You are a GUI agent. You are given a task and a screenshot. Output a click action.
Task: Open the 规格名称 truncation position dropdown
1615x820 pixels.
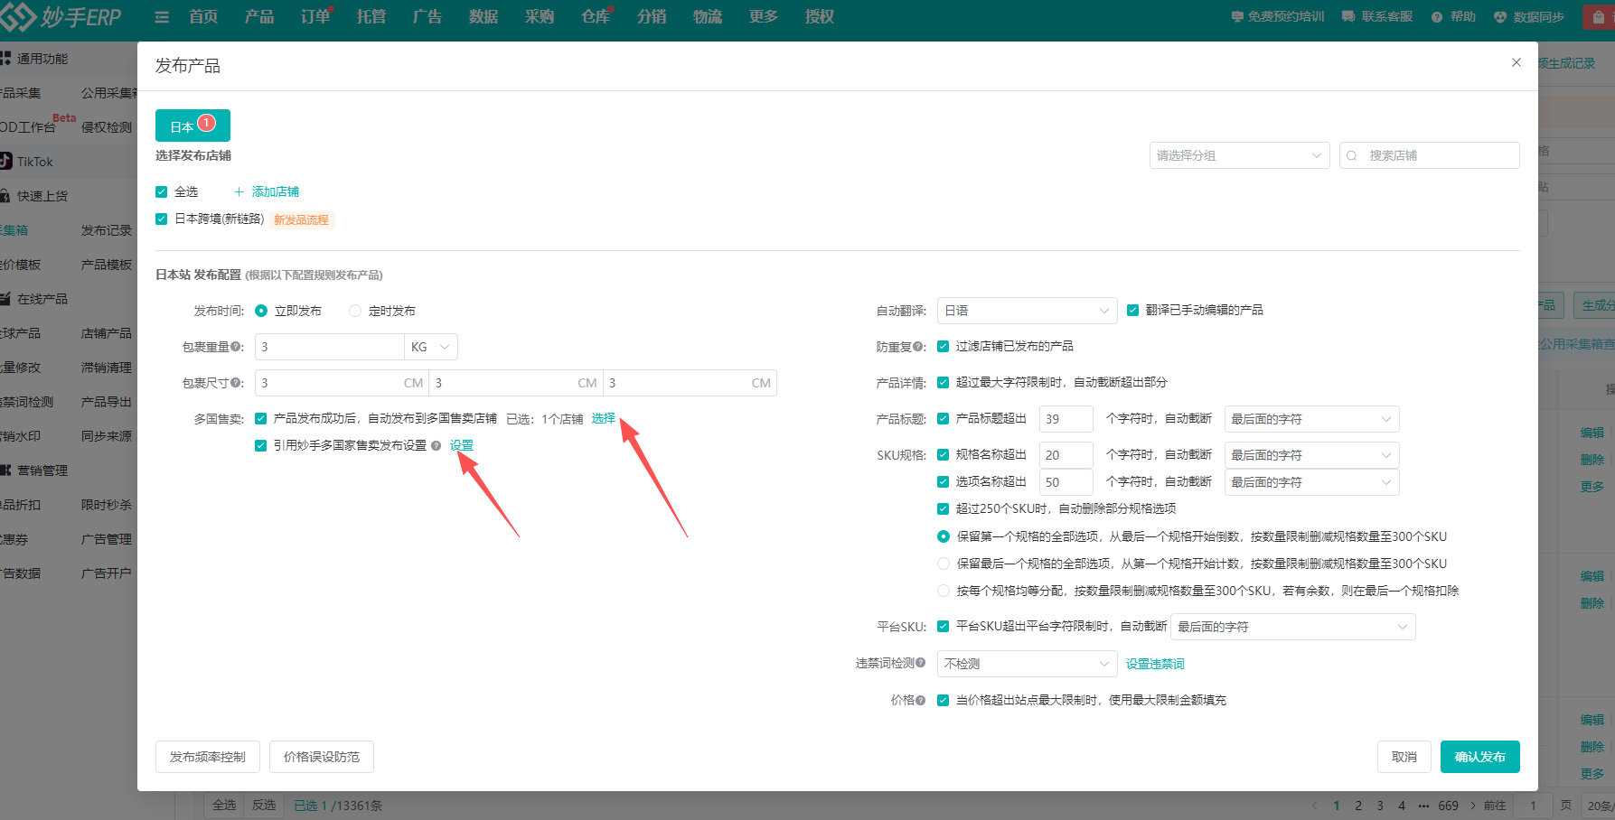tap(1311, 455)
